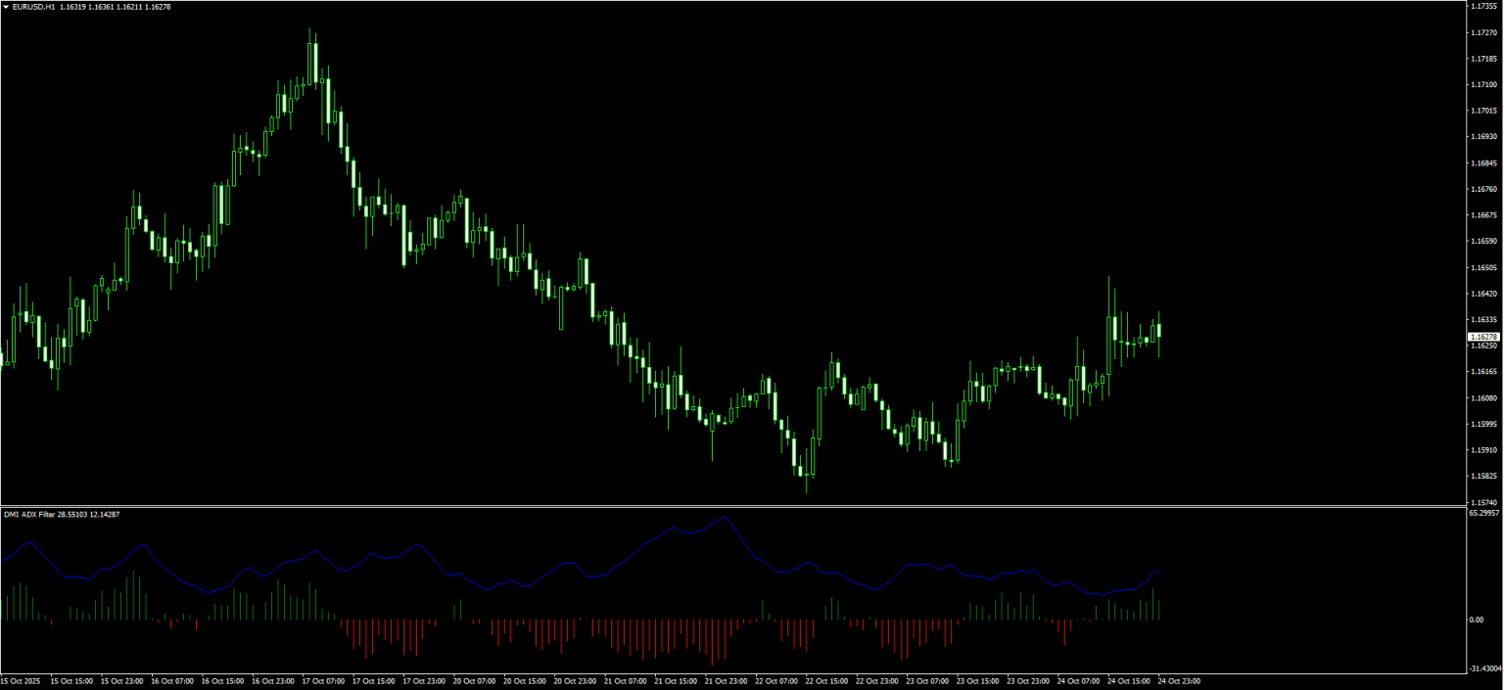The width and height of the screenshot is (1504, 690).
Task: Click the highest candlestick peak on the chart
Action: point(311,31)
